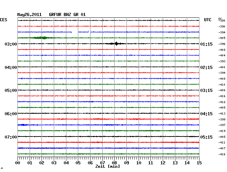Screen dimensions: 227x172
Task: Click the DC offset value -404
Action: pos(222,55)
